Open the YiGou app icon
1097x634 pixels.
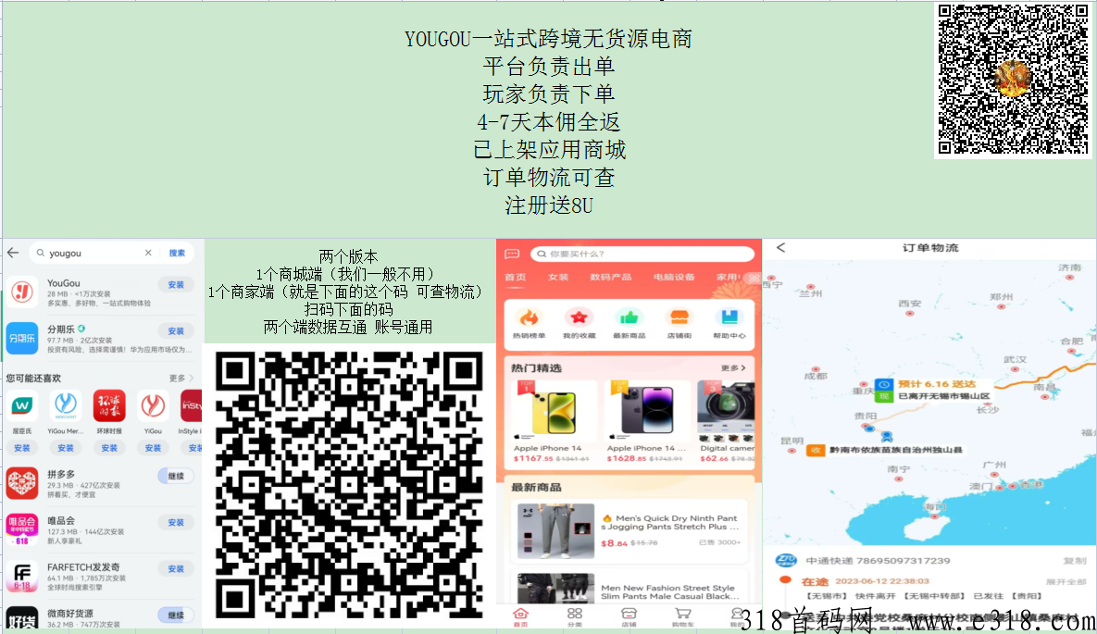[153, 406]
